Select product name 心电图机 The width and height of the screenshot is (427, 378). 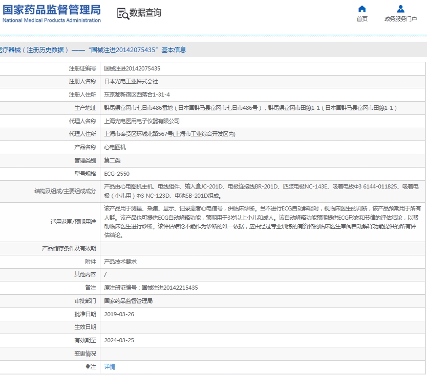[115, 147]
